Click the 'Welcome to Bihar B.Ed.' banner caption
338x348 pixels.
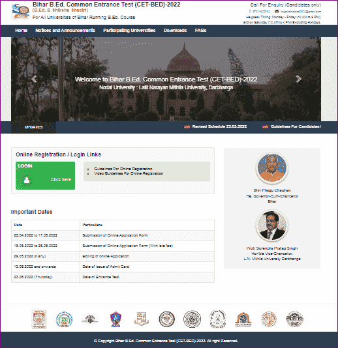[166, 80]
